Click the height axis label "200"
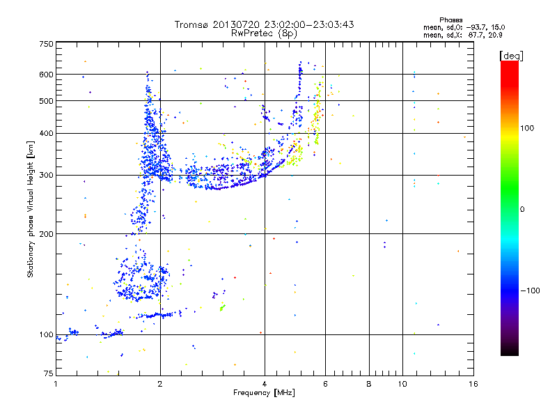The width and height of the screenshot is (557, 418). click(46, 234)
